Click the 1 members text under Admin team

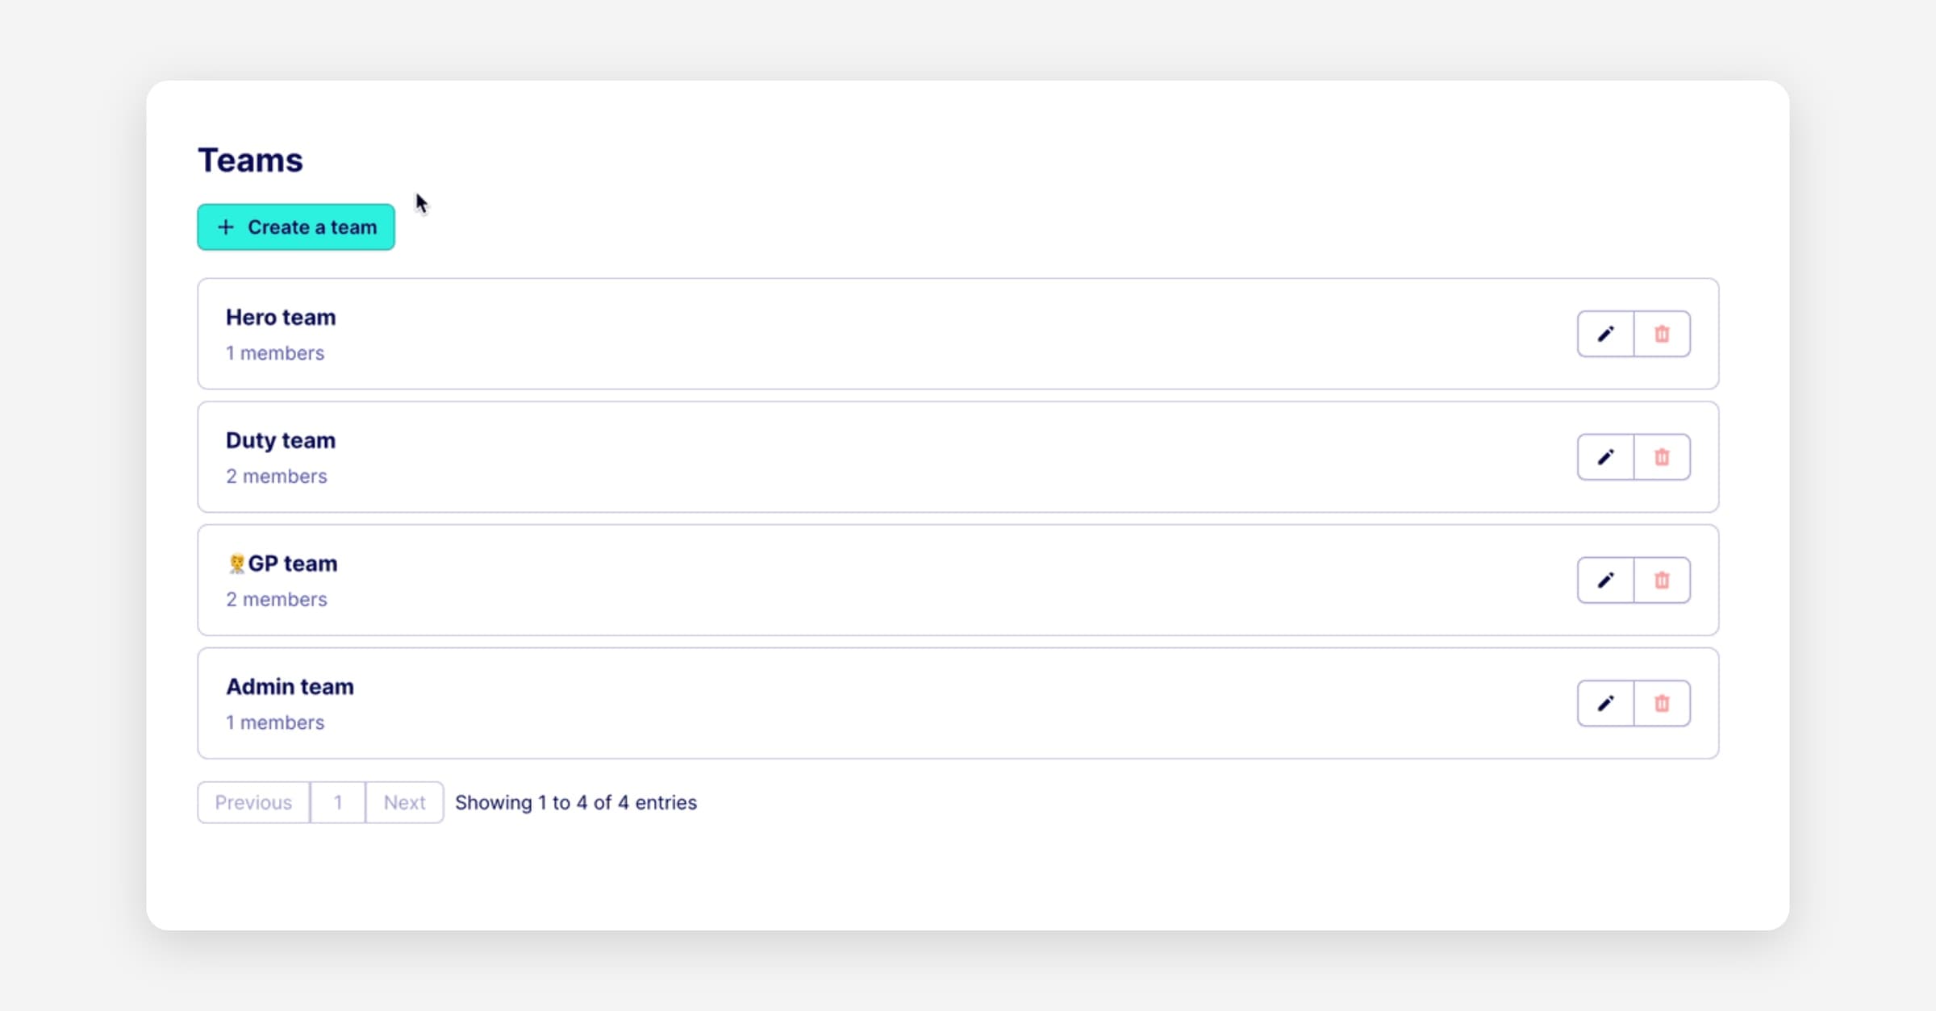275,722
